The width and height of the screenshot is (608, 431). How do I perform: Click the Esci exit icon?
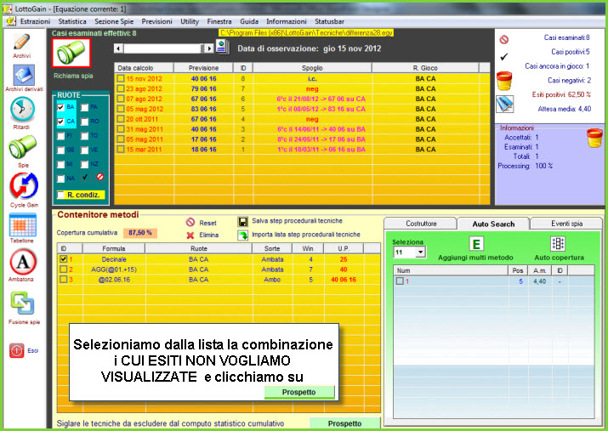17,351
